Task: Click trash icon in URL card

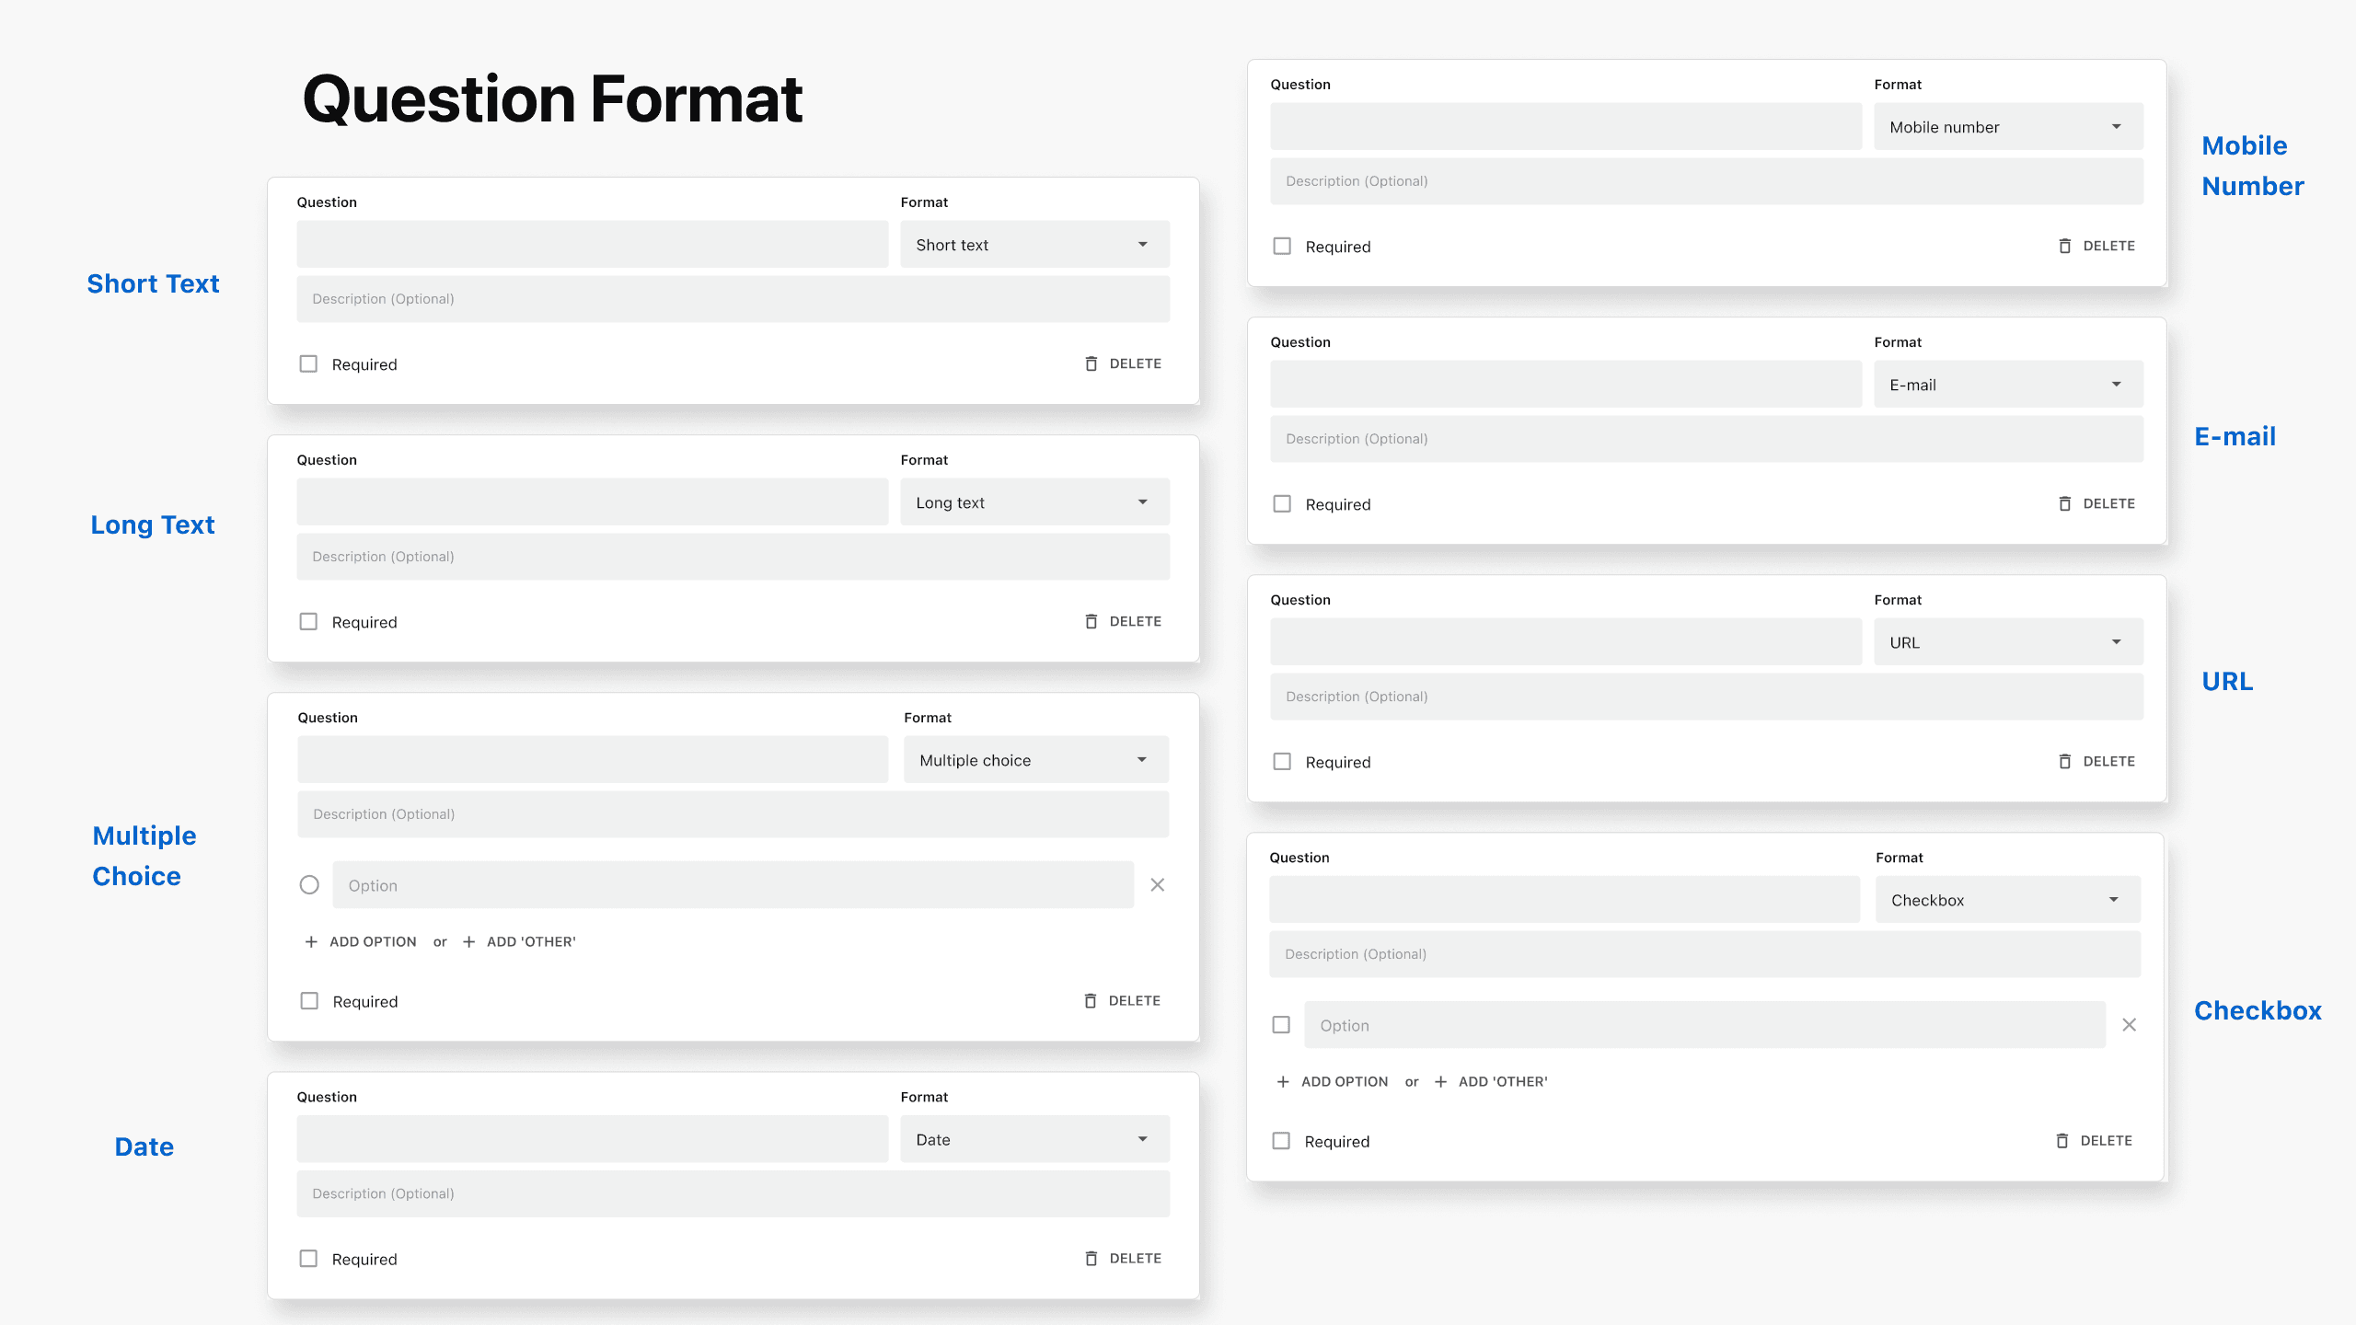Action: point(2064,761)
